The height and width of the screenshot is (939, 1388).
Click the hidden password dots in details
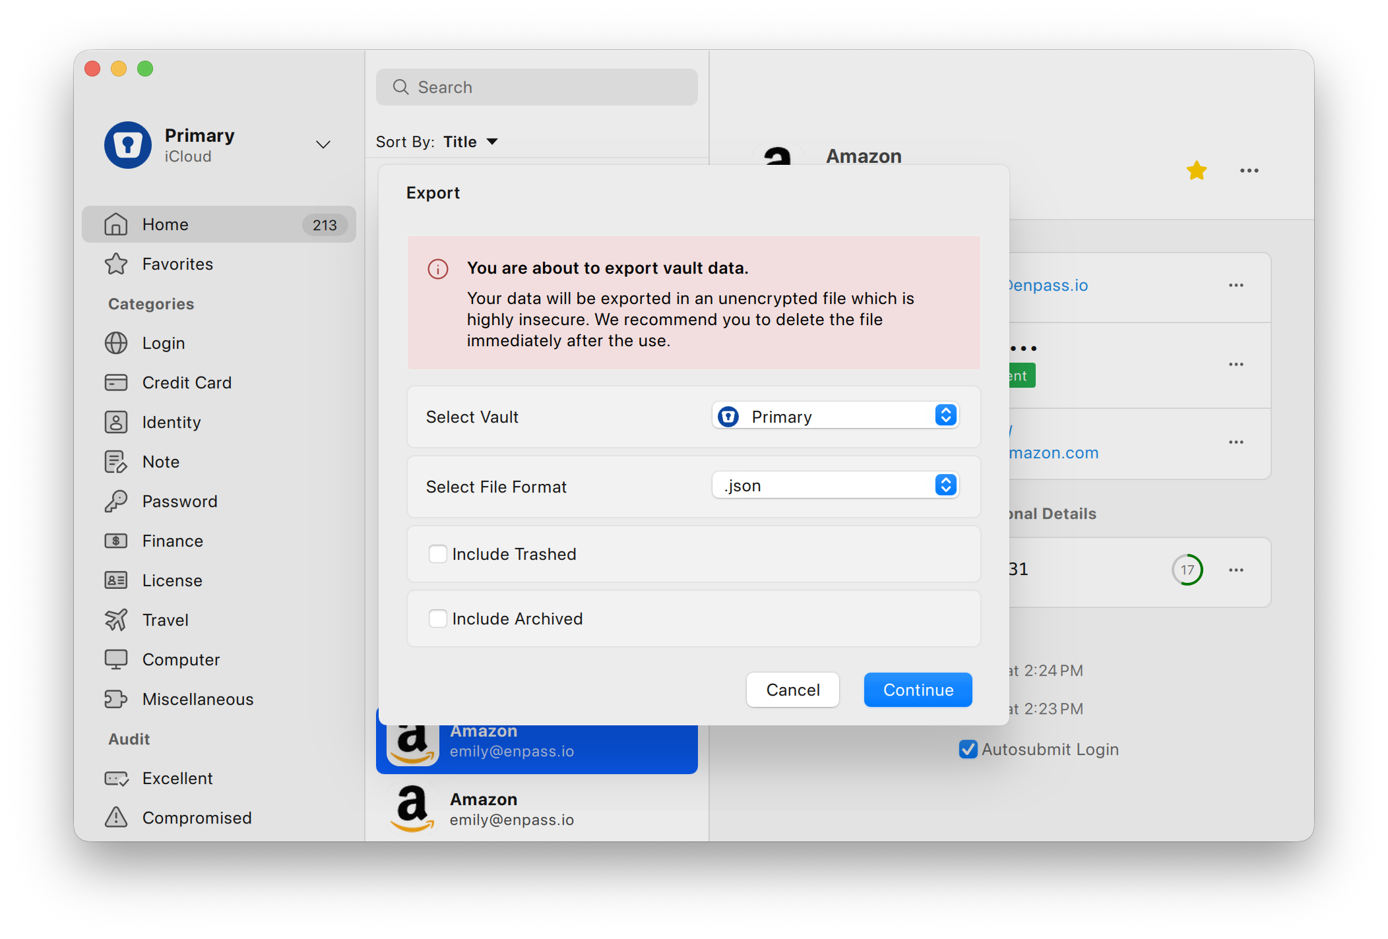pyautogui.click(x=1023, y=348)
